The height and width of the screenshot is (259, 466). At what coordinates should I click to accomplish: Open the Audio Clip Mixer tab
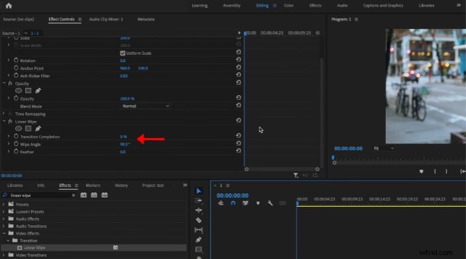(x=106, y=19)
